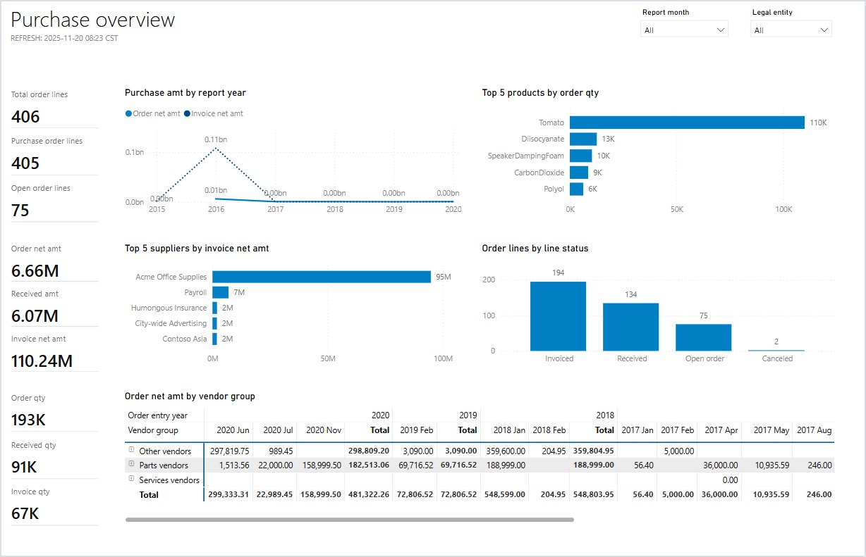Click the Total row label in vendor table
This screenshot has height=557, width=866.
[x=149, y=494]
